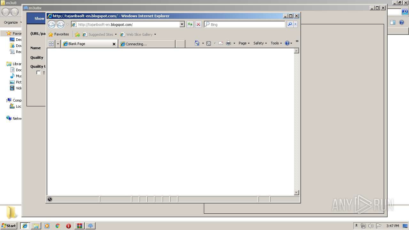Image resolution: width=409 pixels, height=230 pixels.
Task: Open WinRAR from taskbar
Action: 79,226
